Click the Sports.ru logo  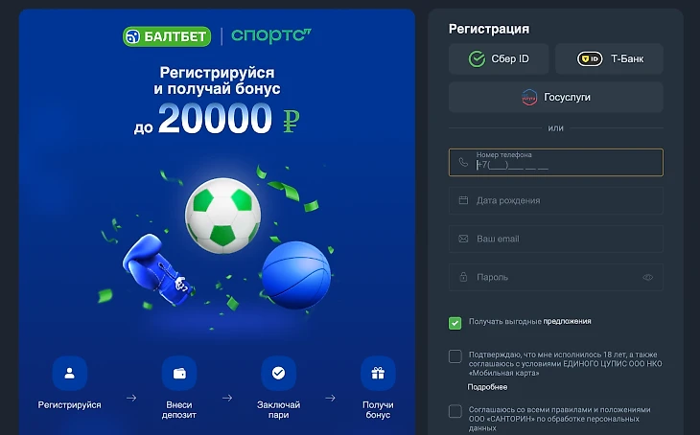[271, 35]
